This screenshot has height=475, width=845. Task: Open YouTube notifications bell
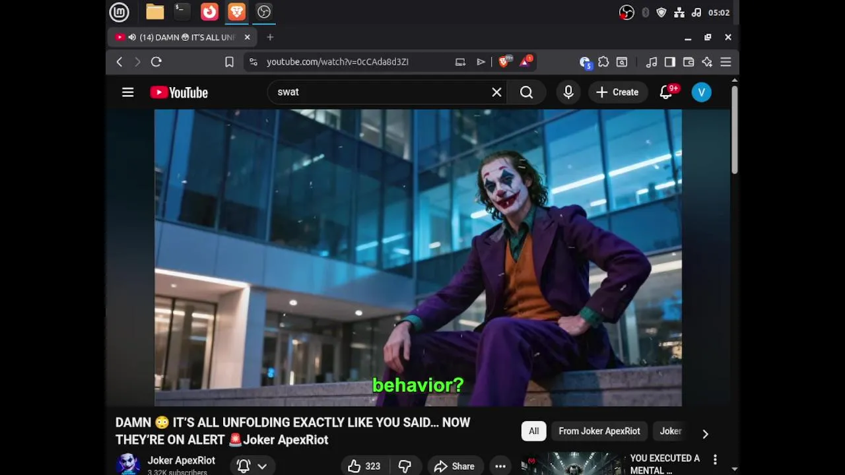click(x=666, y=92)
